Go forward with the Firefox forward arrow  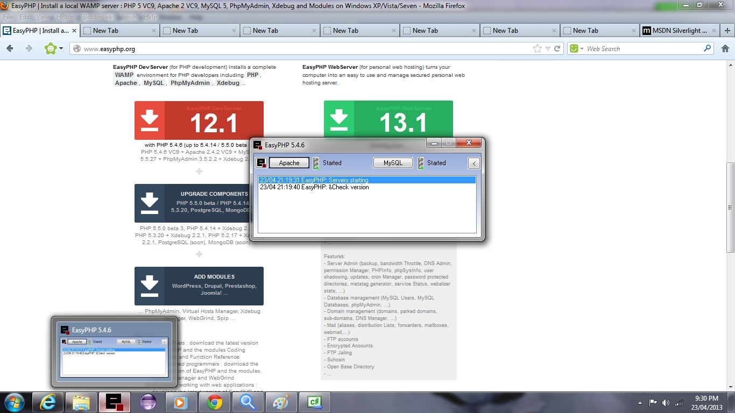click(x=29, y=48)
